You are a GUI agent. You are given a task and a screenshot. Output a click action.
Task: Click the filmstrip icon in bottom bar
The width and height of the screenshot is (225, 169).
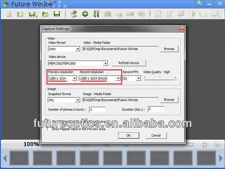(191, 145)
